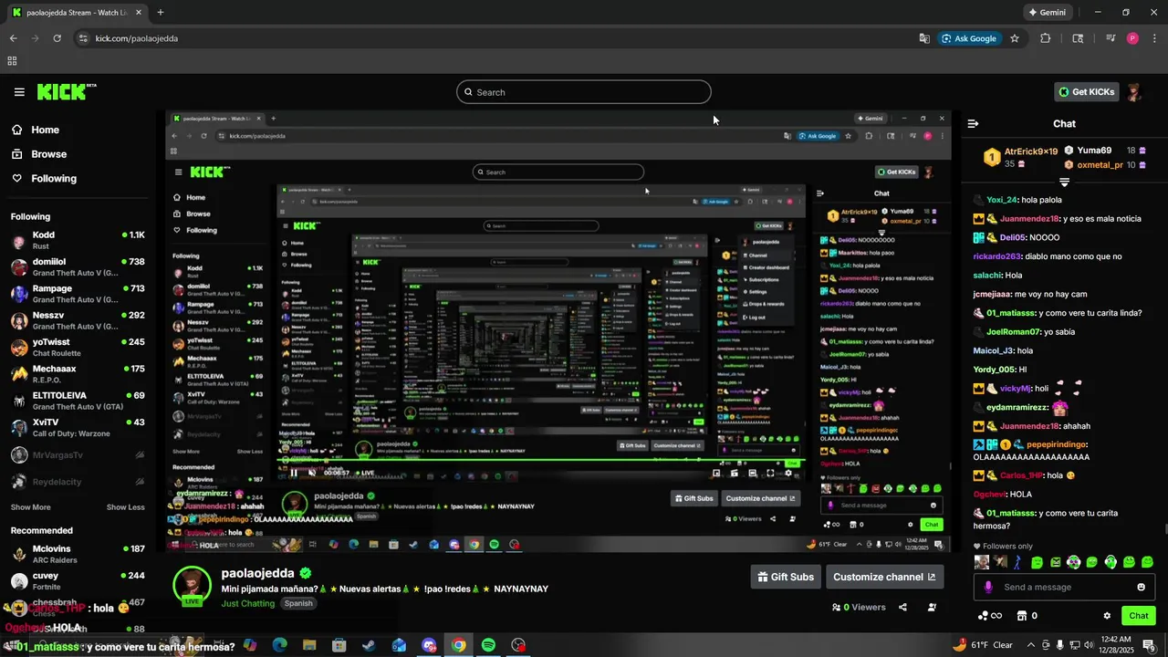
Task: Open the Following sidebar item
Action: click(x=45, y=178)
